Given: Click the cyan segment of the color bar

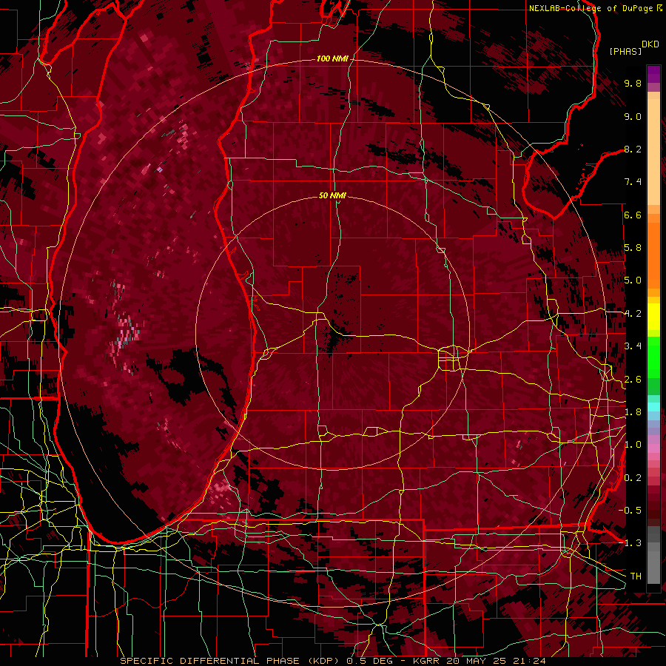Looking at the screenshot, I should point(653,407).
